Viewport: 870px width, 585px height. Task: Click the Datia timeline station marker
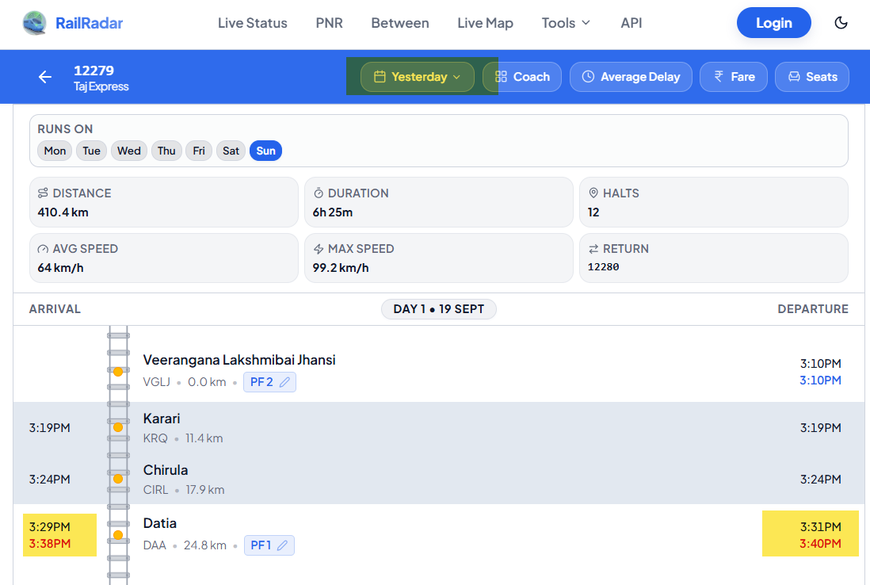pyautogui.click(x=118, y=535)
